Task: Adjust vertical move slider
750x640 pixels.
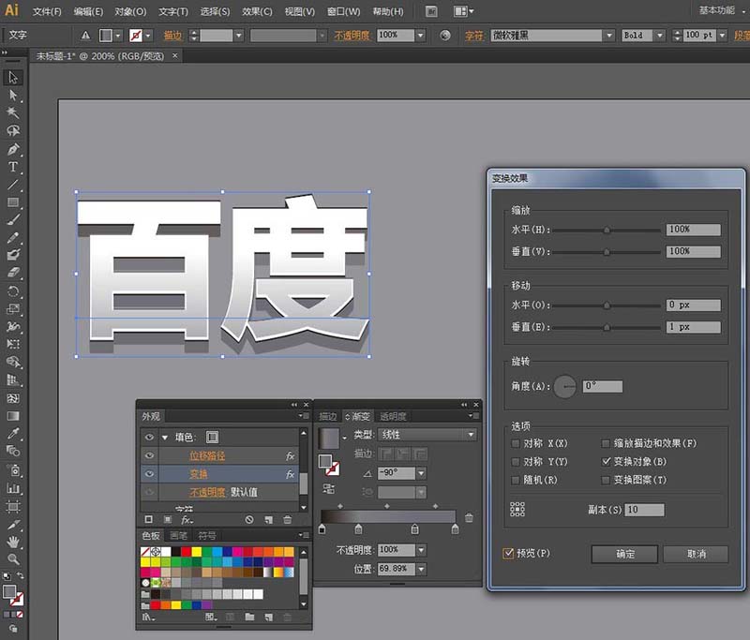Action: (607, 328)
